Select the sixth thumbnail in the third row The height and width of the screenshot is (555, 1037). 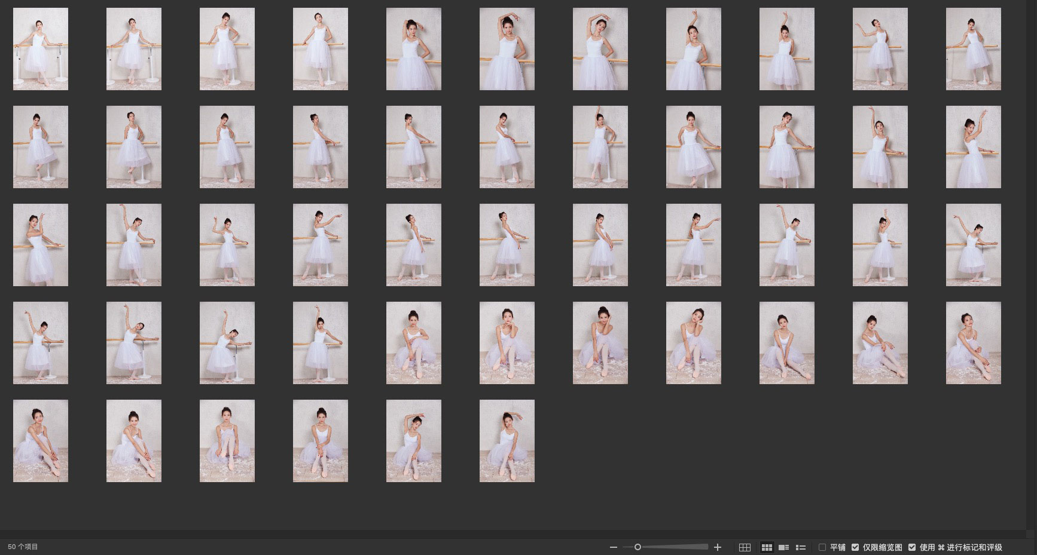[x=507, y=245]
